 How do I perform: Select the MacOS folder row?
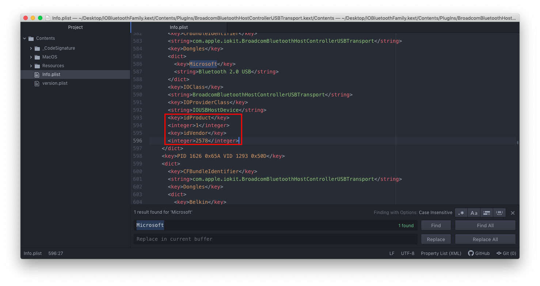75,57
